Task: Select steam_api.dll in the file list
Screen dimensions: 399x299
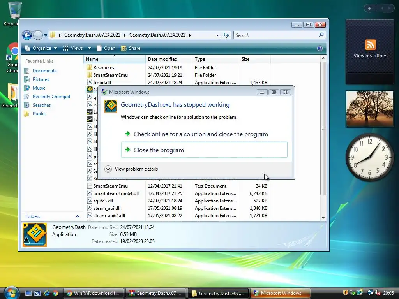Action: pos(107,208)
